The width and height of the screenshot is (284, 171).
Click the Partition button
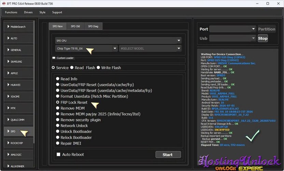click(x=267, y=29)
